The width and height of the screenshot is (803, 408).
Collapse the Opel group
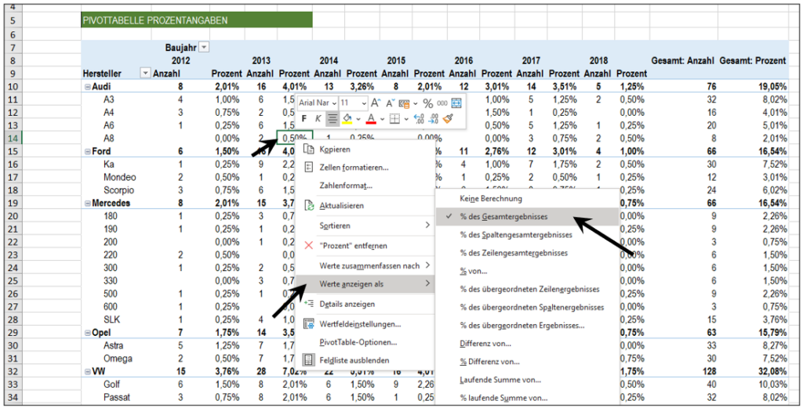[88, 332]
